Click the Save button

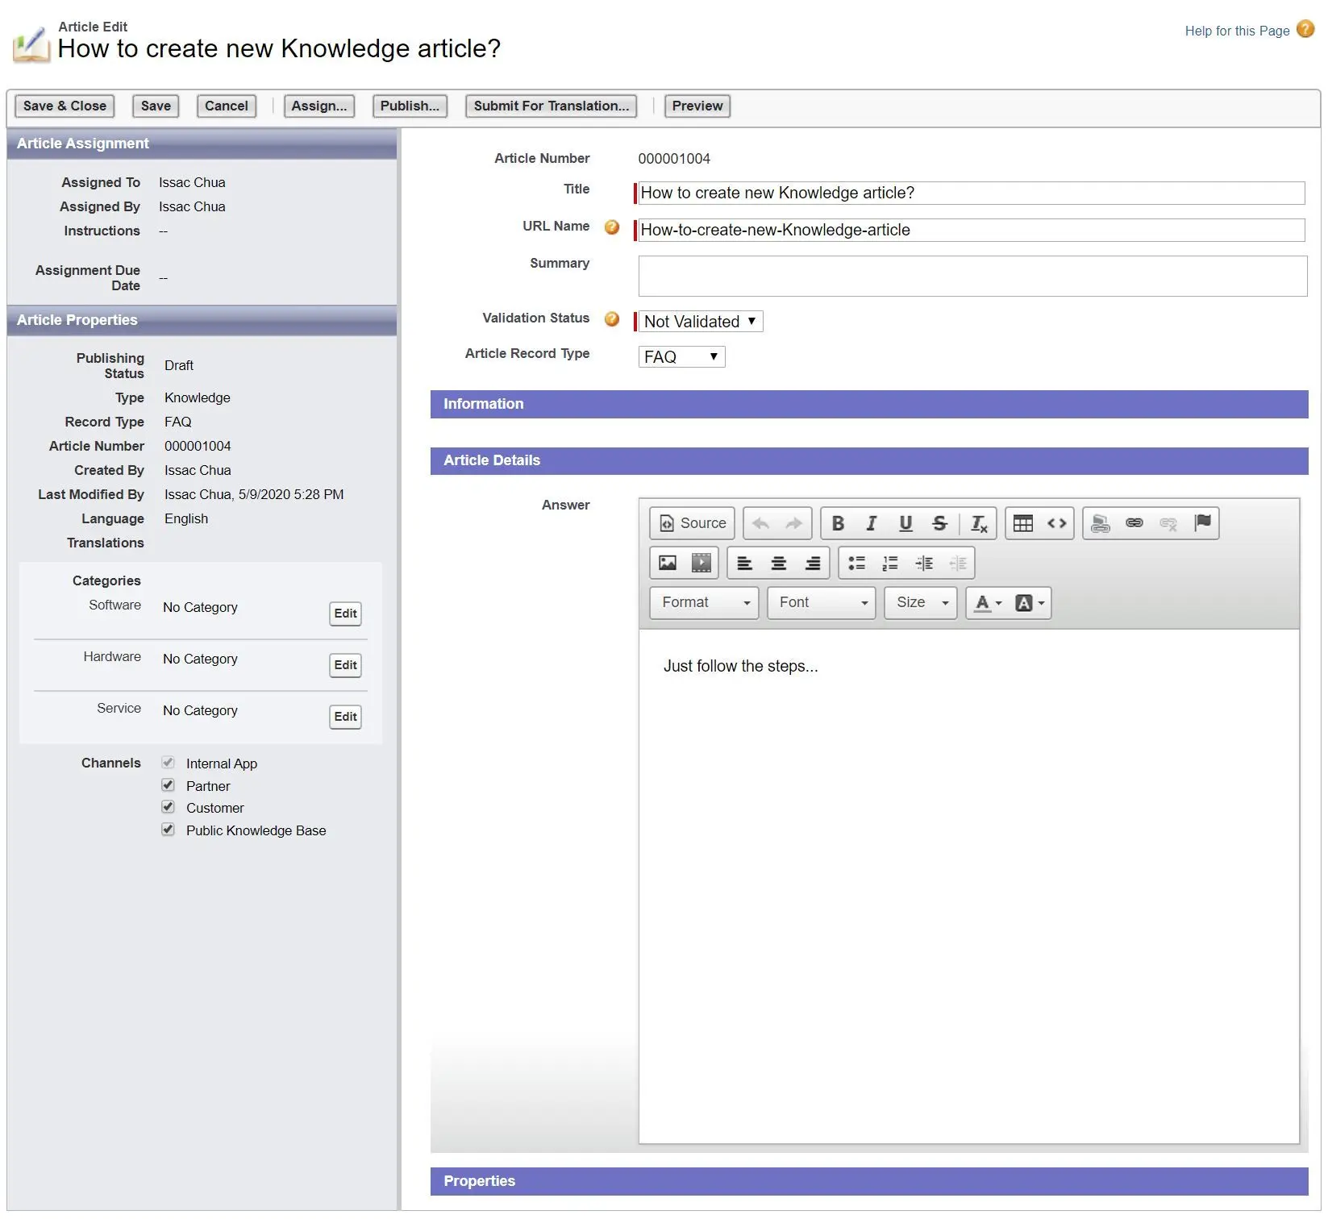click(156, 106)
